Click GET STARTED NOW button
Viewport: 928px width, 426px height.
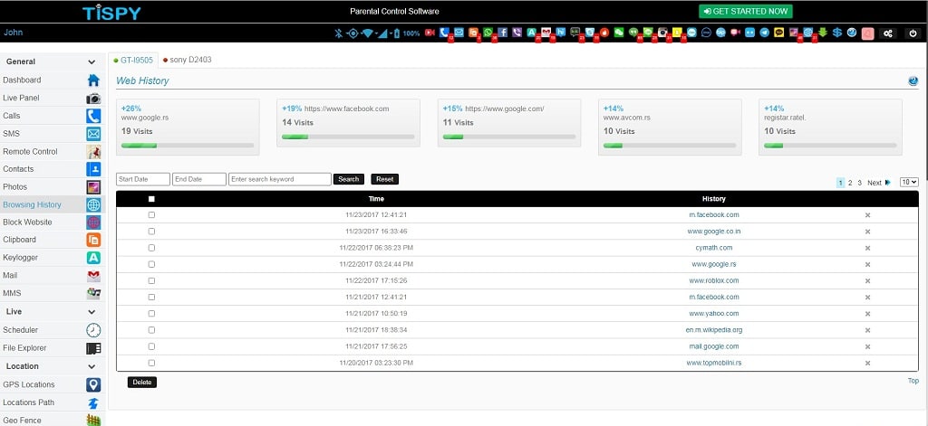(x=746, y=11)
